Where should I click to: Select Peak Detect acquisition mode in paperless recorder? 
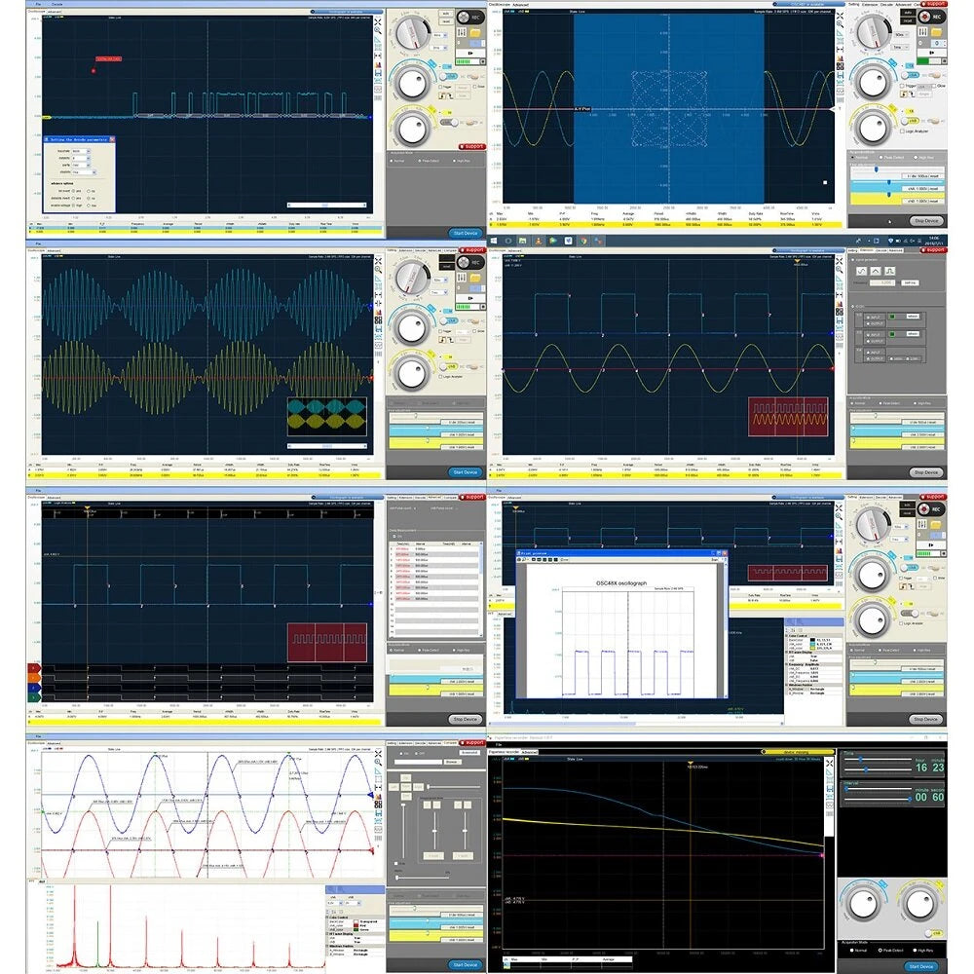pos(891,950)
